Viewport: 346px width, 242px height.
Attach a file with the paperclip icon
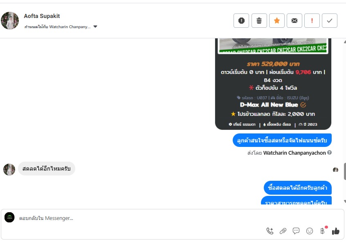point(283,231)
